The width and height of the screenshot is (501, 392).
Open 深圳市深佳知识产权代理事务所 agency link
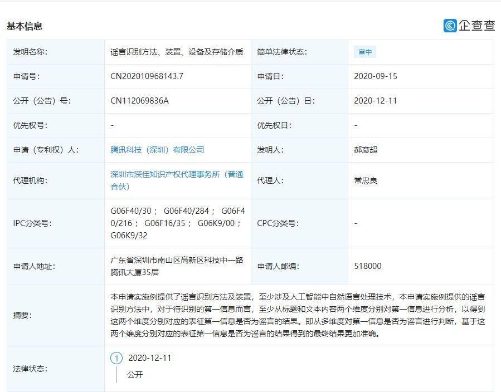click(177, 180)
